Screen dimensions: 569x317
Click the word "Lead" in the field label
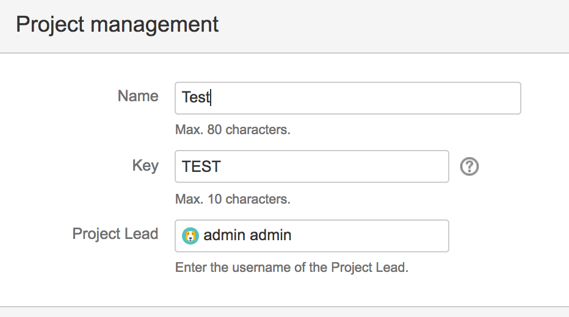coord(142,234)
